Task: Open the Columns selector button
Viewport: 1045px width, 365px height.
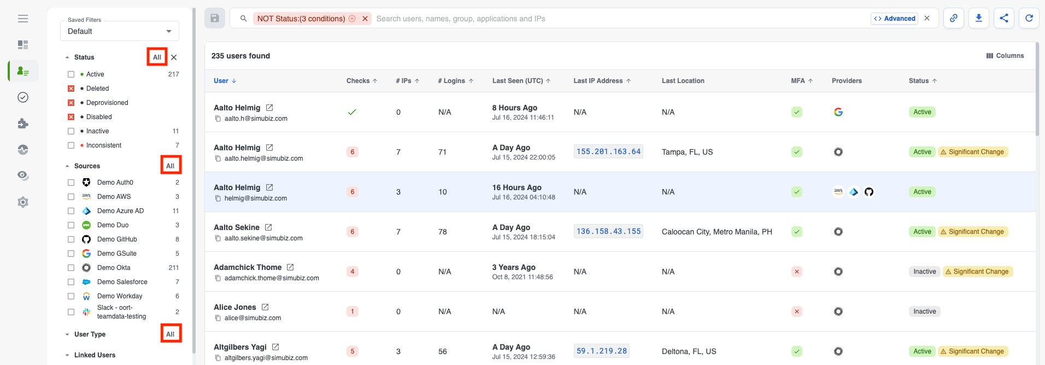Action: click(1005, 56)
